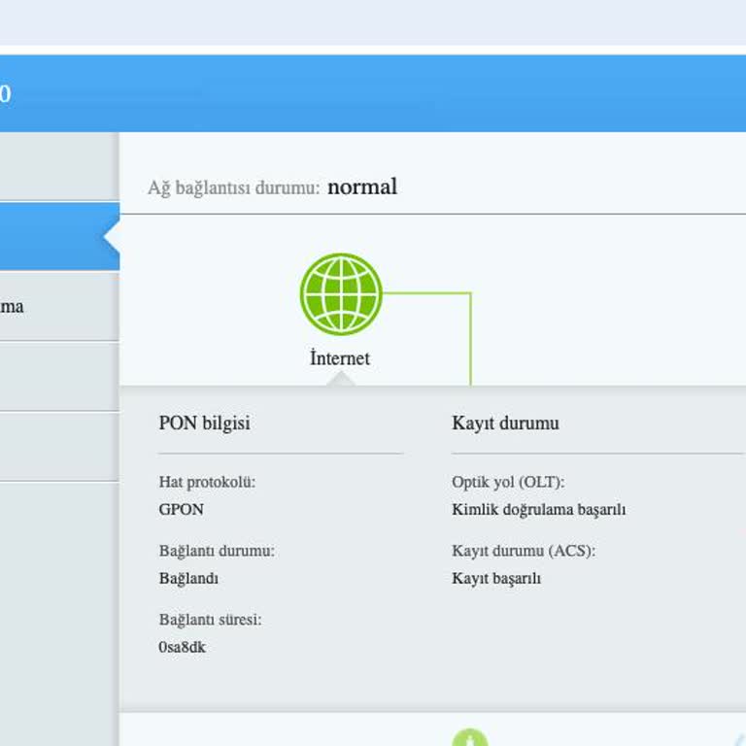The image size is (746, 746).
Task: Click the İnternet label under the globe
Action: [x=340, y=358]
